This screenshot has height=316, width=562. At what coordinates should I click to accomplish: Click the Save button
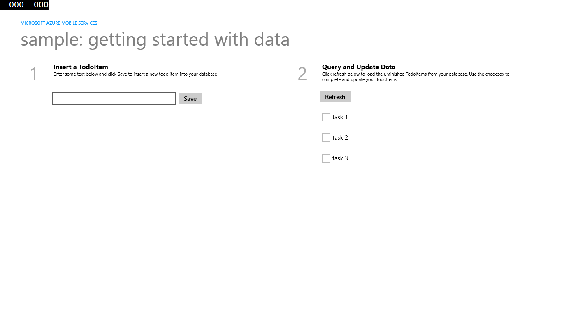190,98
